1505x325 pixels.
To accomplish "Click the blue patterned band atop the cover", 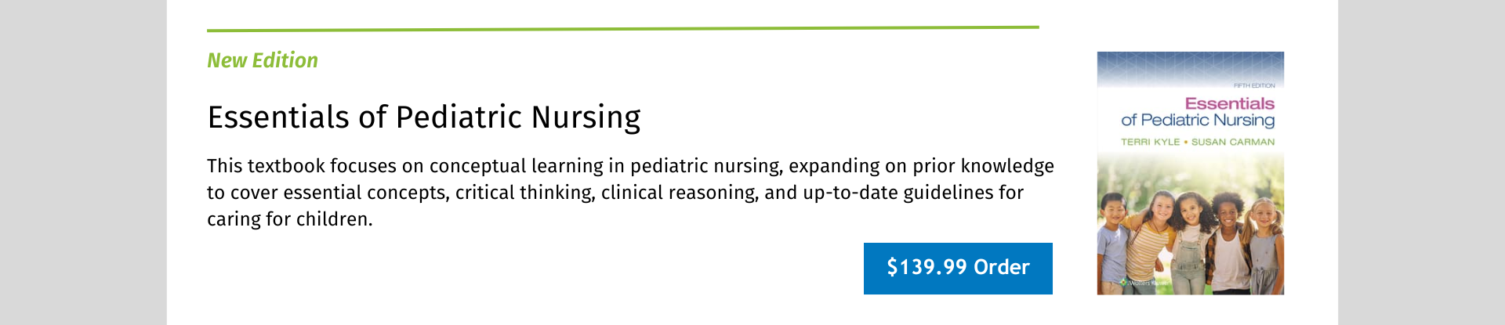I will tap(1190, 64).
